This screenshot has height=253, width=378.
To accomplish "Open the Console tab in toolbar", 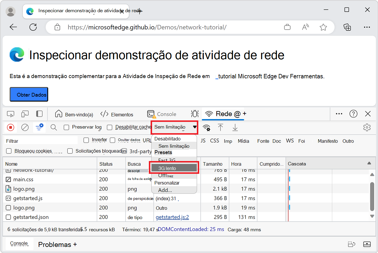I will pyautogui.click(x=162, y=114).
